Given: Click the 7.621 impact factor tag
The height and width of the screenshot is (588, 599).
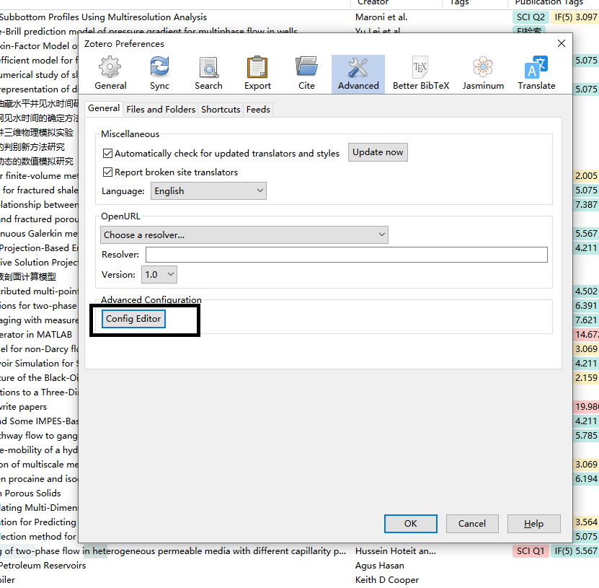Looking at the screenshot, I should (x=586, y=320).
